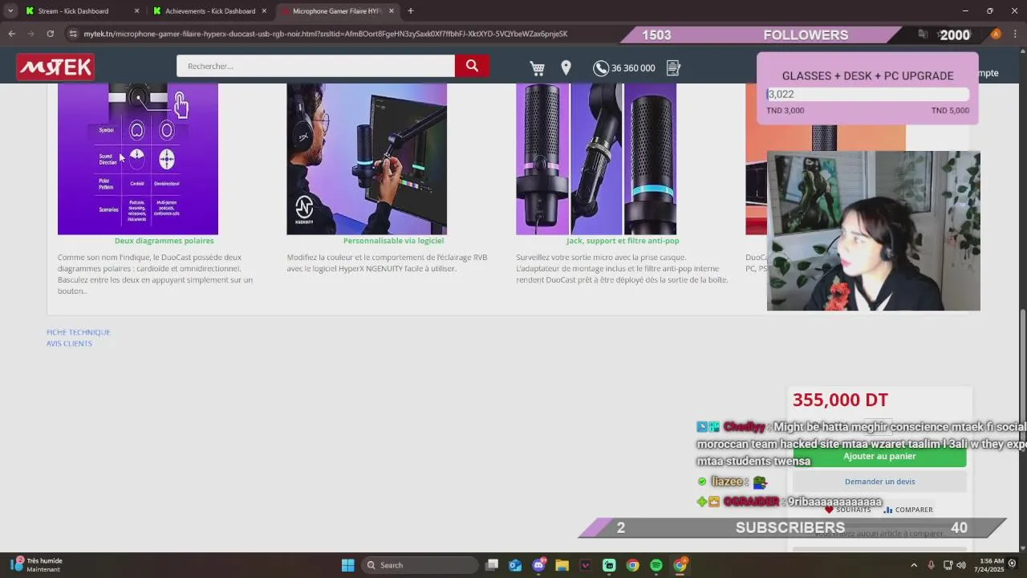Viewport: 1027px width, 578px height.
Task: Click the browser address bar URL
Action: coord(325,34)
